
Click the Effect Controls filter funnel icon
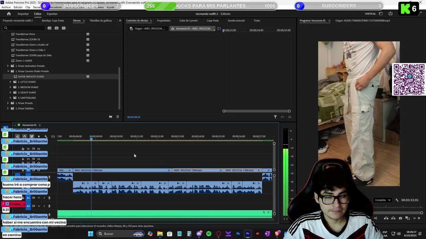click(275, 117)
